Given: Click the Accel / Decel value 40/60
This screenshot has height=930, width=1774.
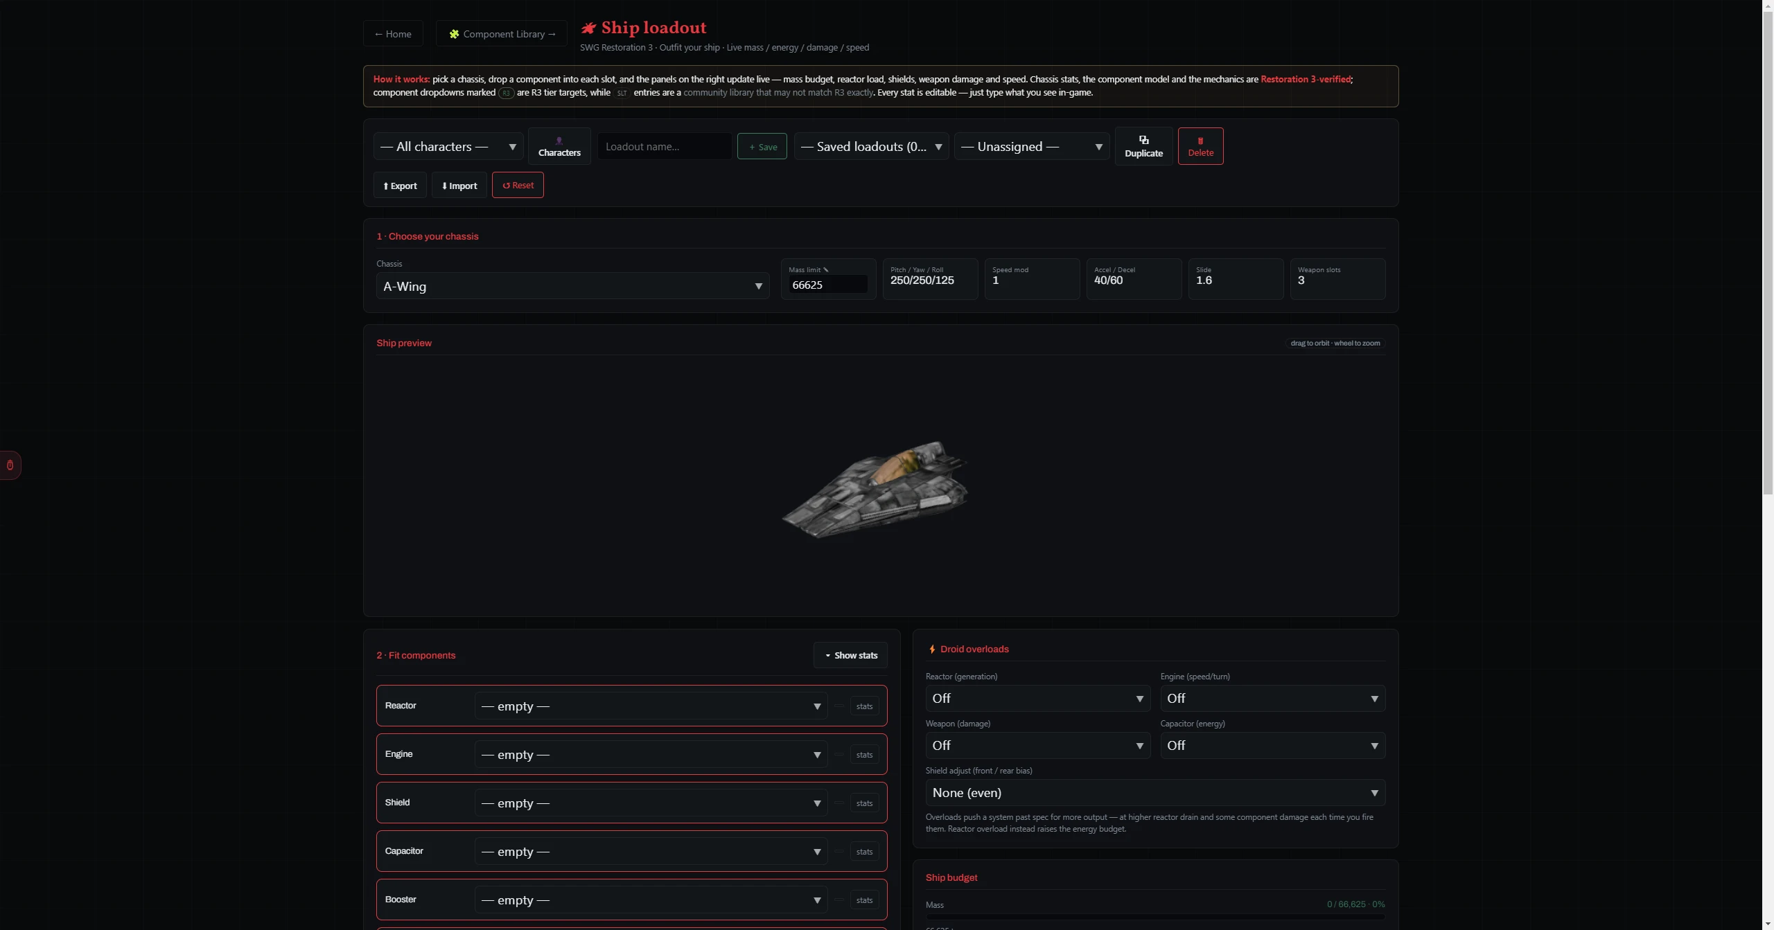Looking at the screenshot, I should click(1108, 280).
